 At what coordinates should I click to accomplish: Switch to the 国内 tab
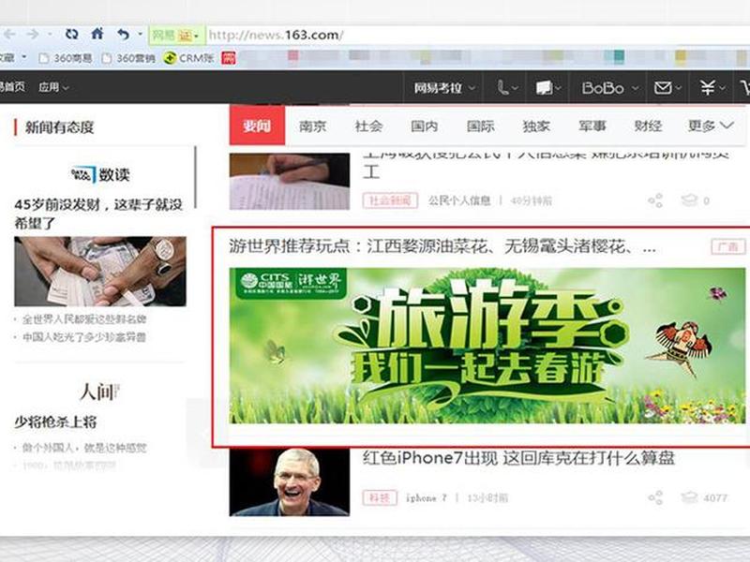pyautogui.click(x=425, y=126)
